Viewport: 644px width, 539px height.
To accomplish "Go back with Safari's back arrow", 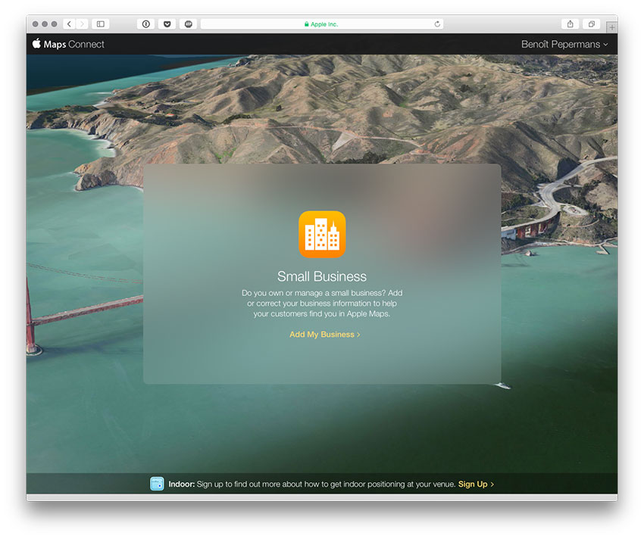I will pos(69,24).
